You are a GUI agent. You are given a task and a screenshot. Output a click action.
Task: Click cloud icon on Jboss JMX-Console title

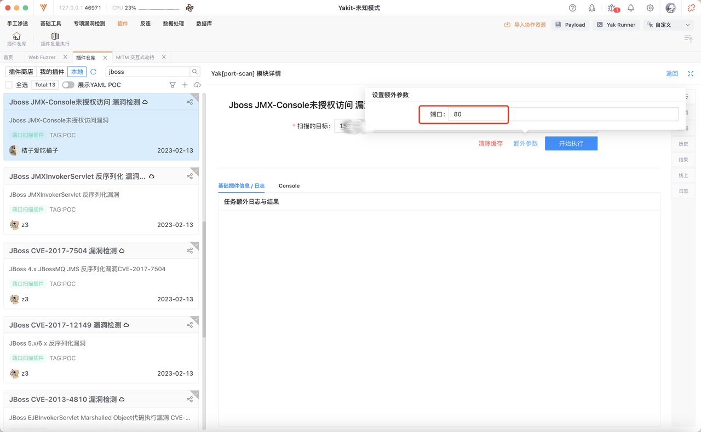coord(145,102)
